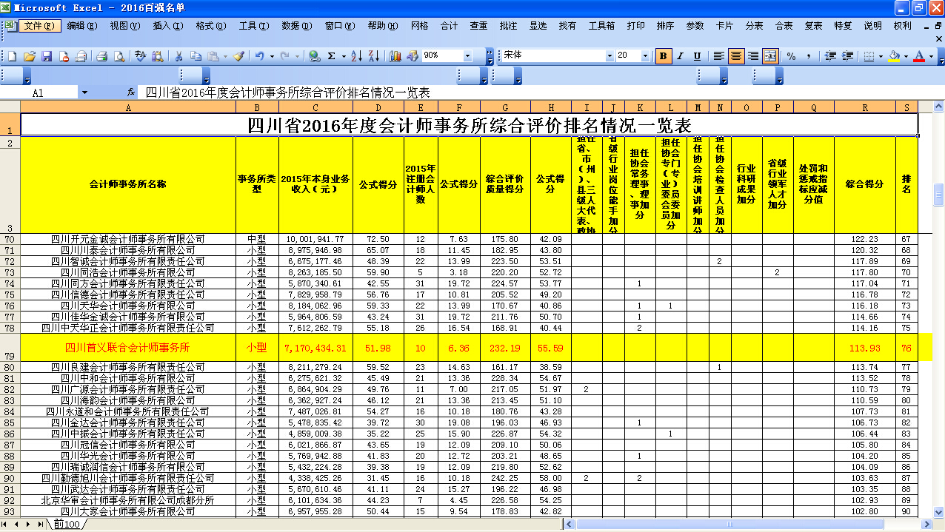Image resolution: width=945 pixels, height=532 pixels.
Task: Select the Format Painter brush
Action: pyautogui.click(x=238, y=56)
